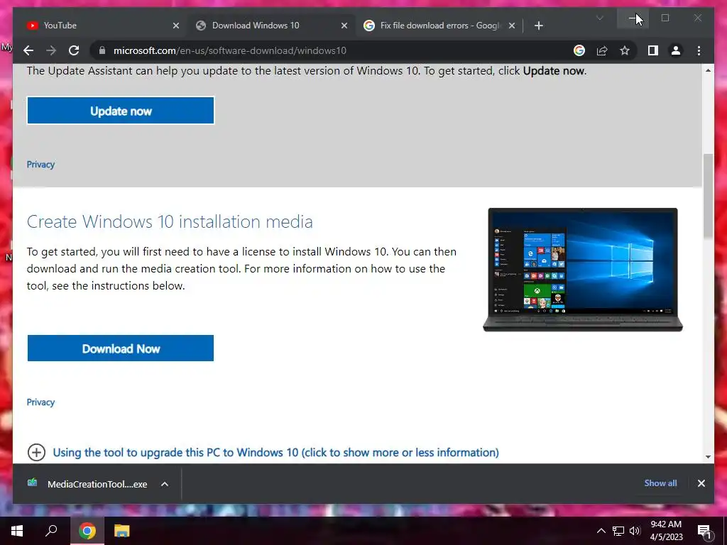727x545 pixels.
Task: Click the Download Now button
Action: tap(121, 348)
